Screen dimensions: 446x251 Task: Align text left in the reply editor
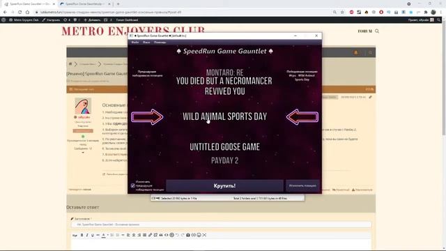pos(128,235)
